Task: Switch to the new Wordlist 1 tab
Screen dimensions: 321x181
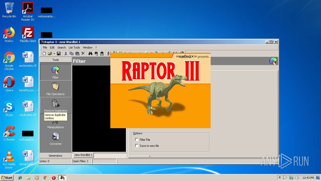Action: [83, 155]
